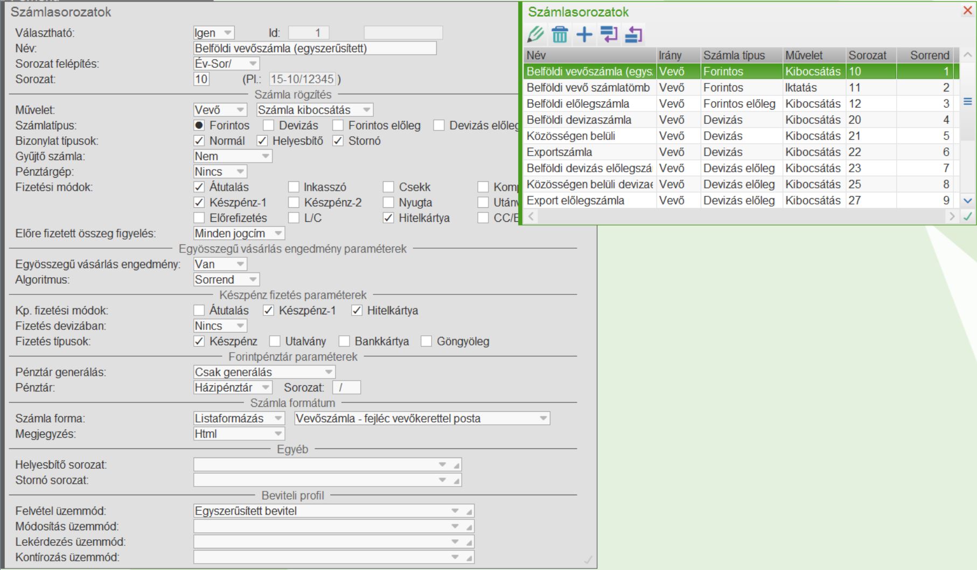Click the three-line menu icon beside list
977x570 pixels.
pyautogui.click(x=967, y=102)
